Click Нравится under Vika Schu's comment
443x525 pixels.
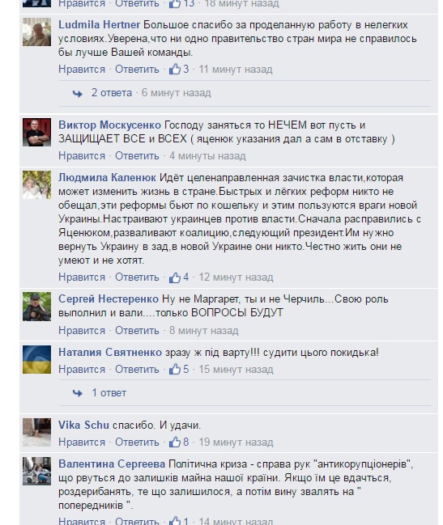point(82,442)
